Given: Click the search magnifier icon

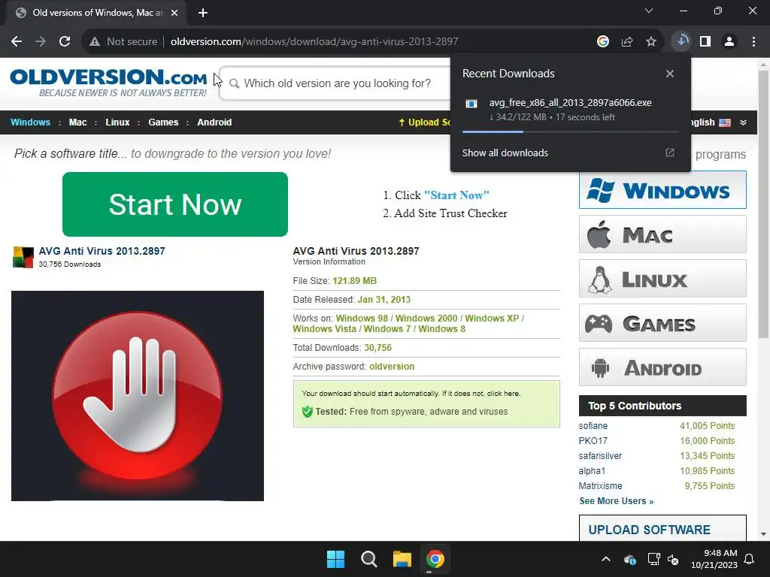Looking at the screenshot, I should coord(235,84).
